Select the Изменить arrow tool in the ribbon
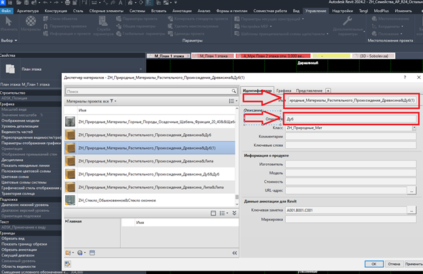The image size is (423, 274). point(9,24)
